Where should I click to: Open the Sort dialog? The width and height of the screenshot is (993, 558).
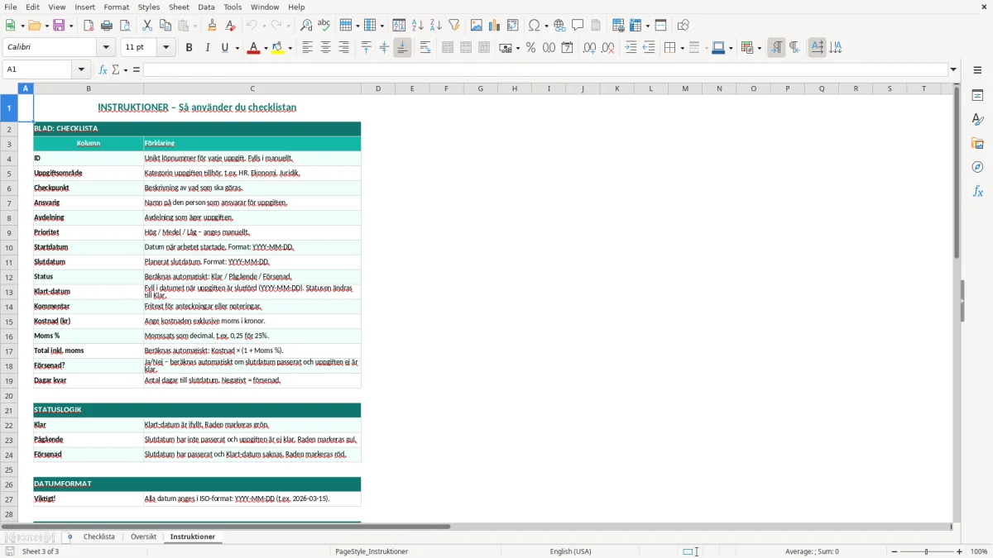[399, 26]
